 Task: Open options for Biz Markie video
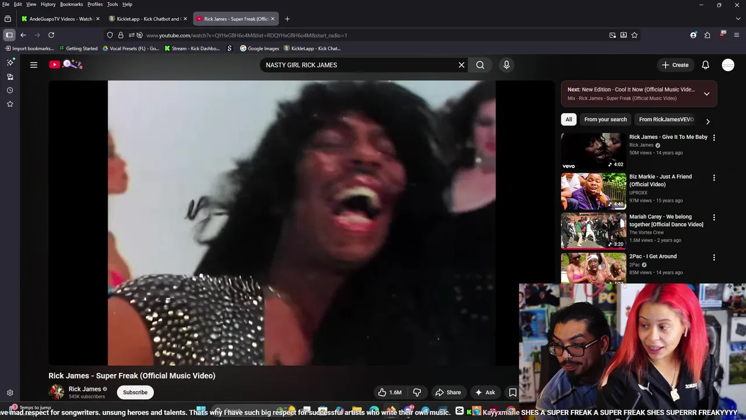(714, 177)
